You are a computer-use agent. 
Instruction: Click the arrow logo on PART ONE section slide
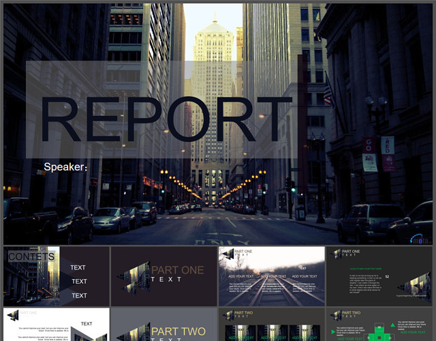click(x=134, y=278)
